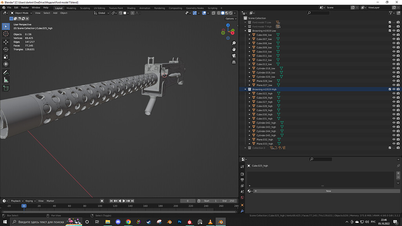Activate the Scale tool
The width and height of the screenshot is (402, 226).
tap(6, 56)
